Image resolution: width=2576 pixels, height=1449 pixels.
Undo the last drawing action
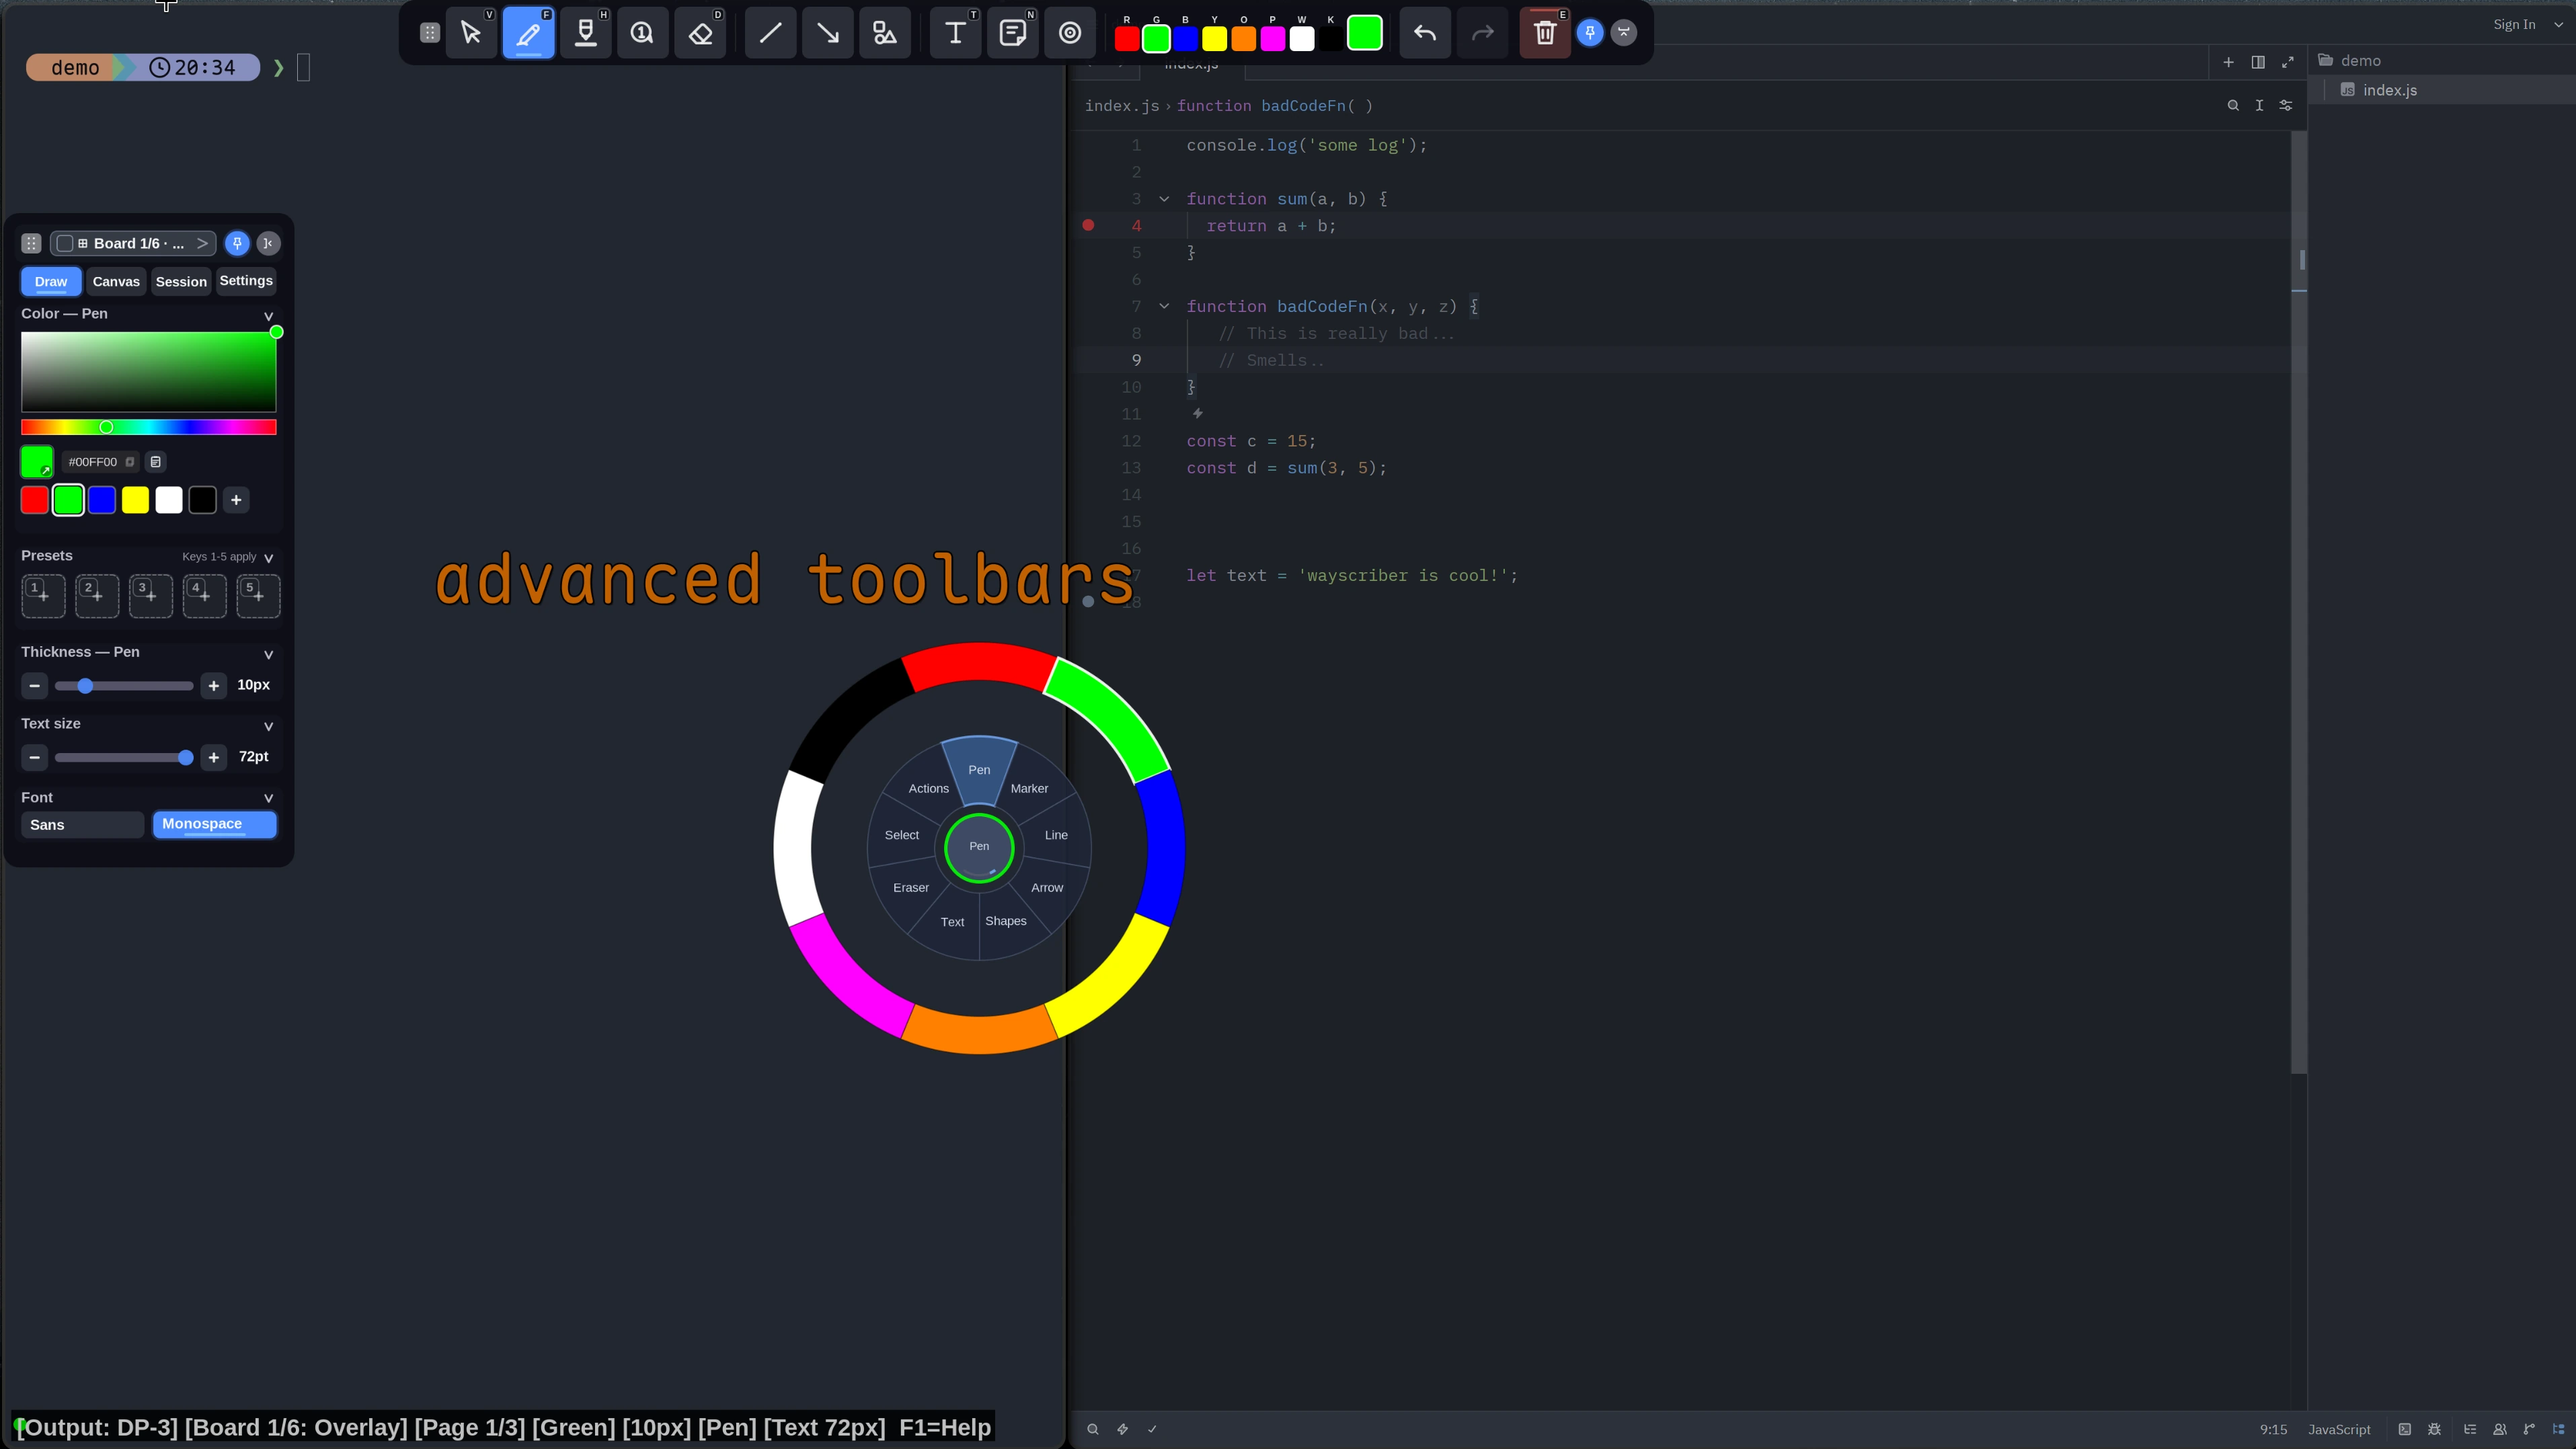pos(1425,33)
